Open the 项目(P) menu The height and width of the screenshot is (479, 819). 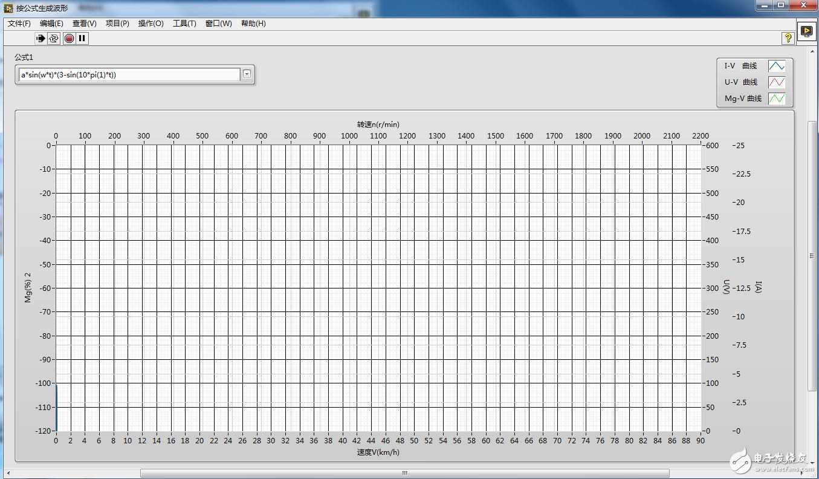[117, 24]
